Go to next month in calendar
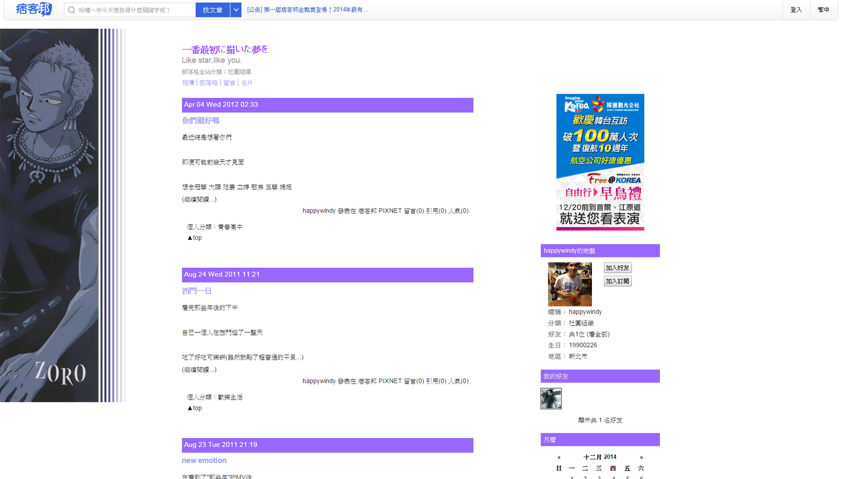The height and width of the screenshot is (479, 852). 641,457
